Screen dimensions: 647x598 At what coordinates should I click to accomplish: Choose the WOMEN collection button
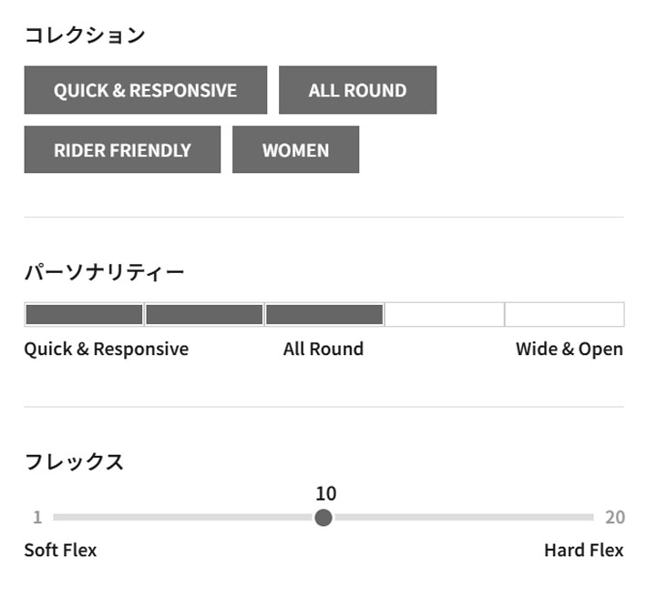coord(295,150)
